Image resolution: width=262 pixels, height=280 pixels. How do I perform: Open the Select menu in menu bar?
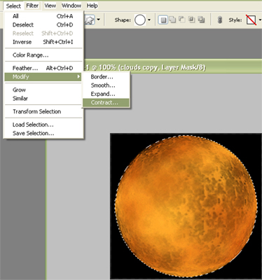click(13, 6)
